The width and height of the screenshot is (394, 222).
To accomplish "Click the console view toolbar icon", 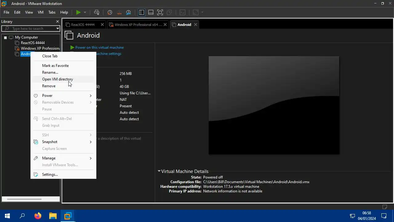I will [x=183, y=12].
